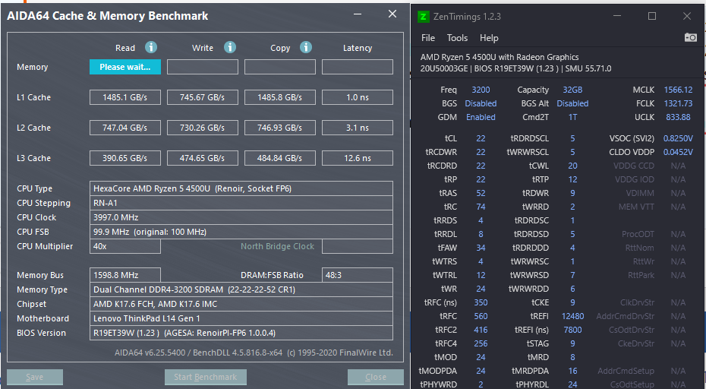The image size is (706, 389).
Task: Click the FCLK value 1321.73
Action: (678, 103)
